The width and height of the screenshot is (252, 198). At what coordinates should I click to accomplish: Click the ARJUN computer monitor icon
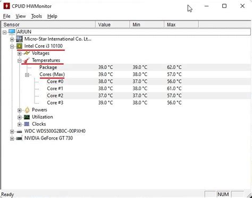12,32
